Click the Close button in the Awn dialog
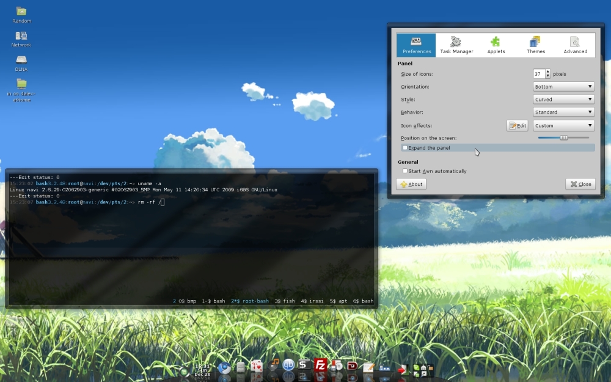 point(580,184)
